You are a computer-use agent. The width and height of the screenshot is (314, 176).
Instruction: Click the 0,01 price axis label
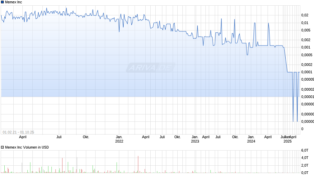click(x=305, y=23)
